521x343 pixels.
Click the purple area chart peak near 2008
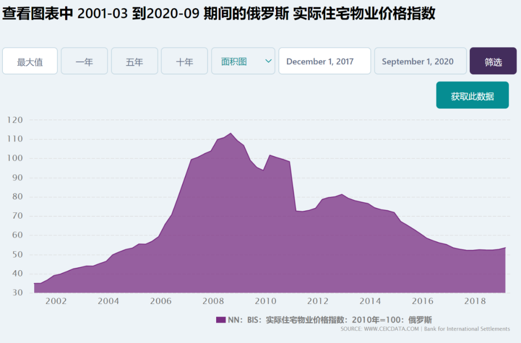pyautogui.click(x=231, y=134)
